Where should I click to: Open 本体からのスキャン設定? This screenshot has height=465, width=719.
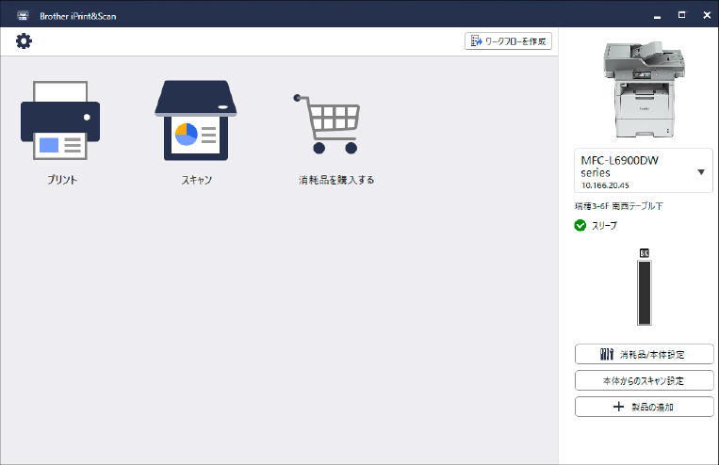pyautogui.click(x=644, y=380)
